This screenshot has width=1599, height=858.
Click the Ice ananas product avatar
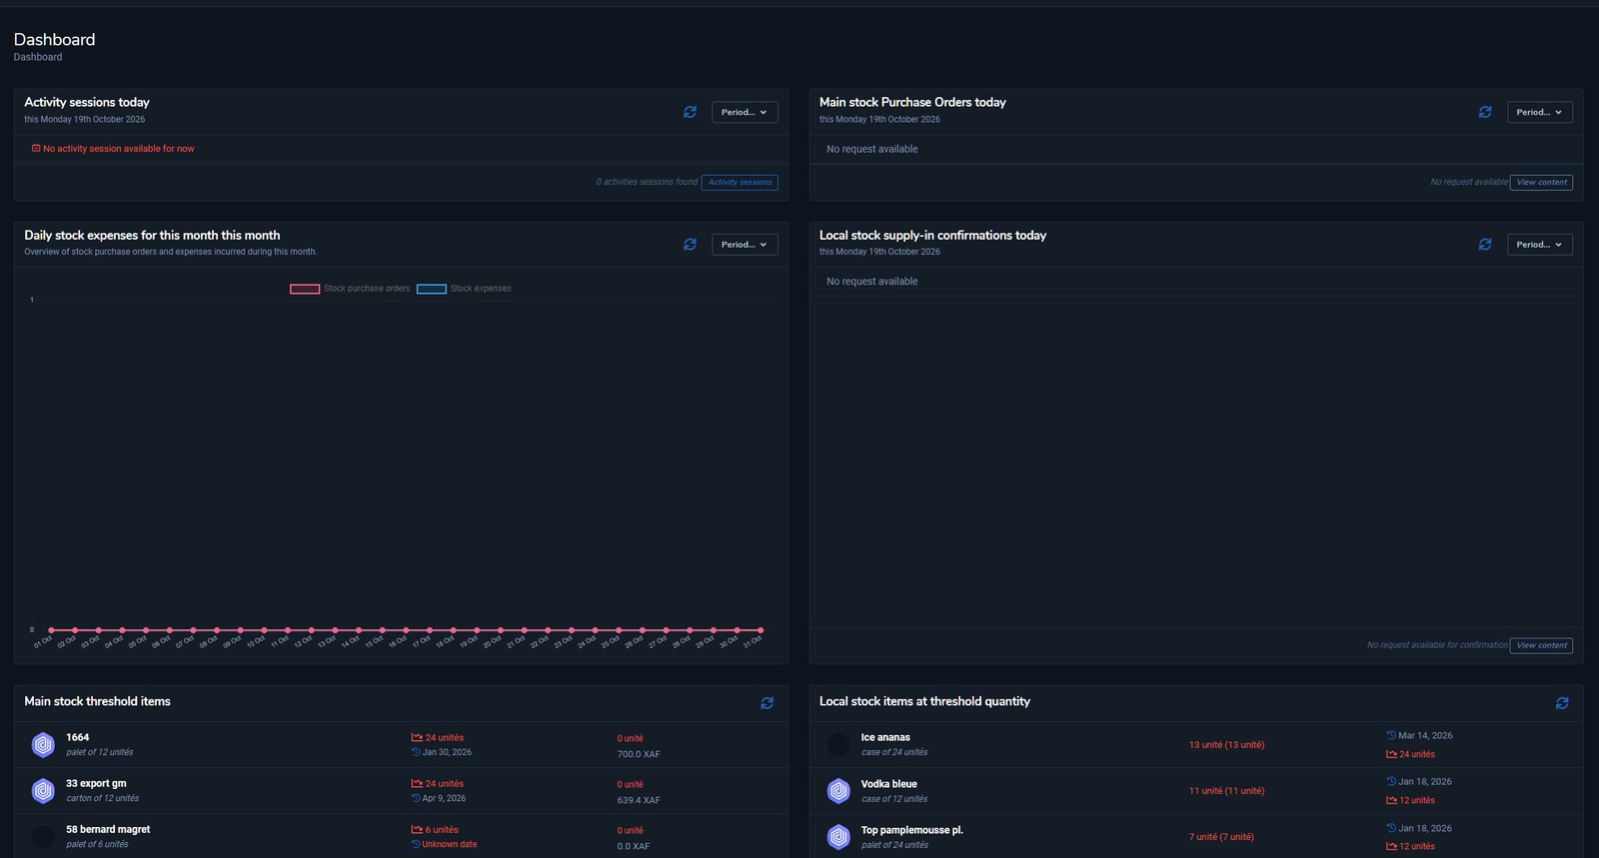point(838,745)
